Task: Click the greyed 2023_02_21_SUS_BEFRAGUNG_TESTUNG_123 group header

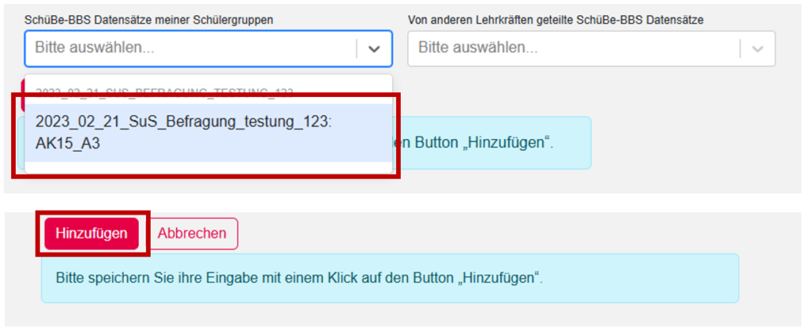Action: pos(166,92)
